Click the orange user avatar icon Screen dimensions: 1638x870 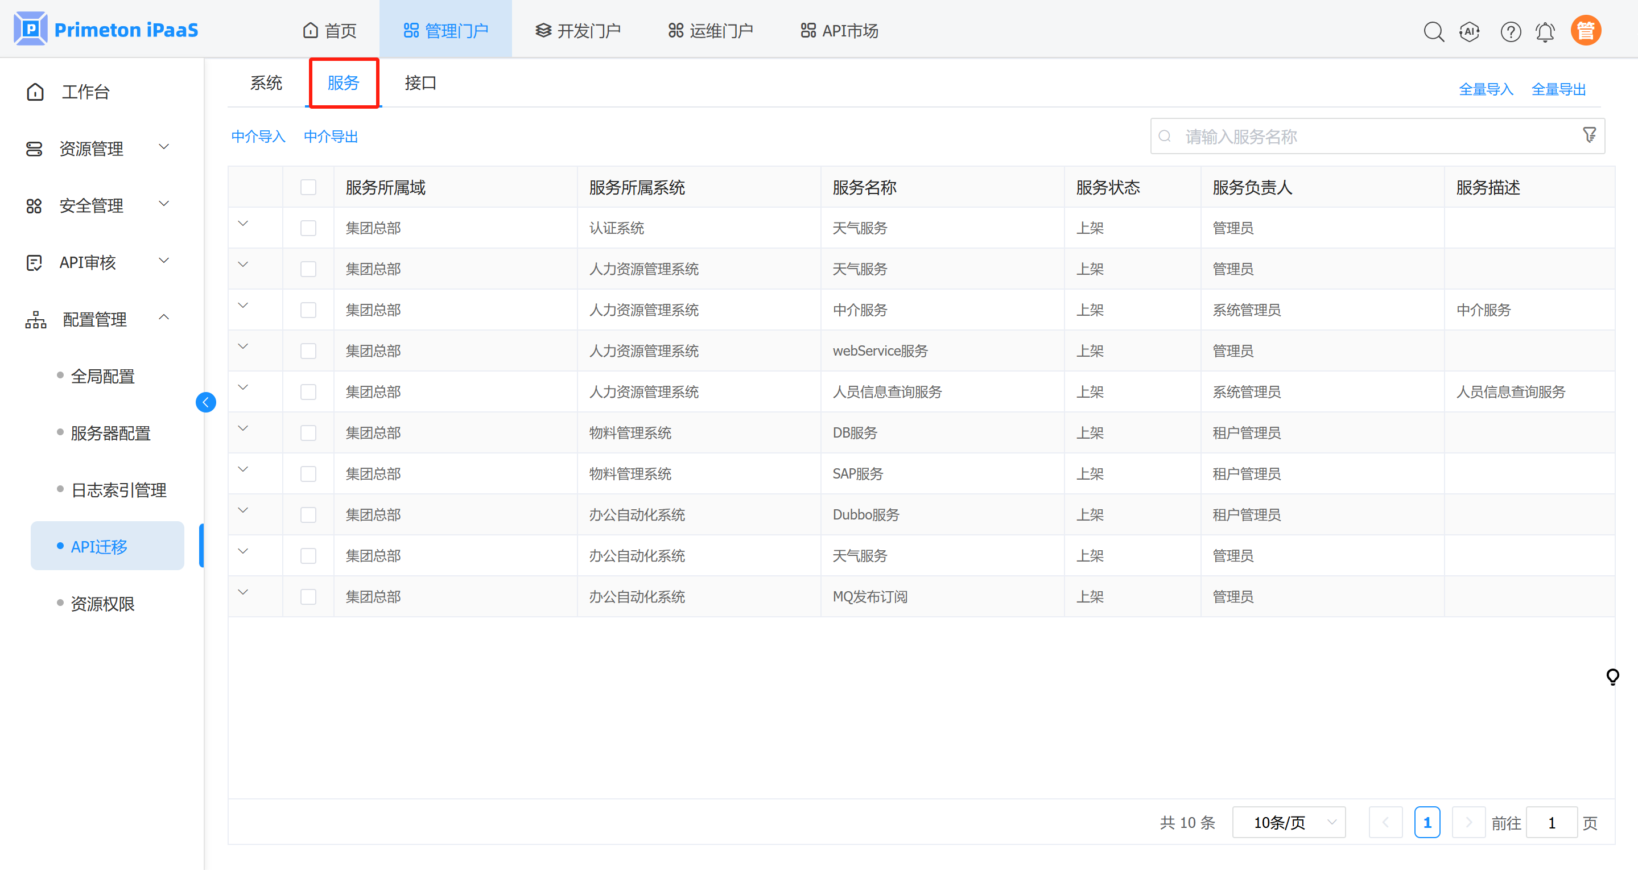point(1586,31)
